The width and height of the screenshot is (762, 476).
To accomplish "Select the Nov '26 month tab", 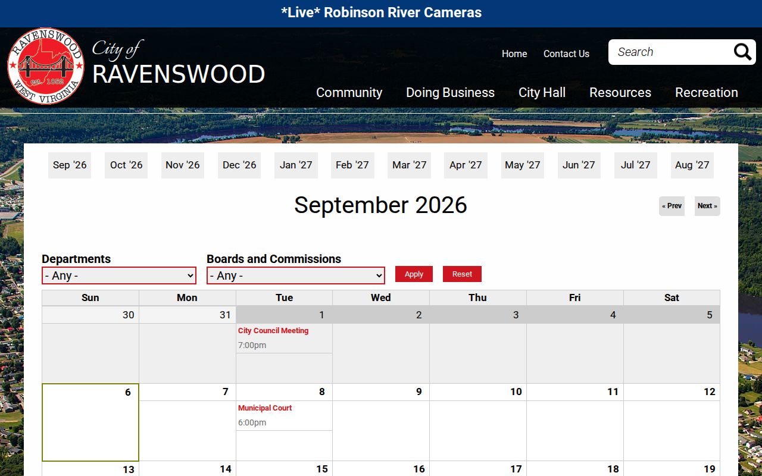I will point(183,165).
